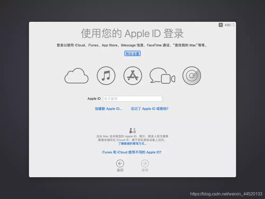
Task: Click the iMessage and FaceTime icon
Action: pos(162,76)
